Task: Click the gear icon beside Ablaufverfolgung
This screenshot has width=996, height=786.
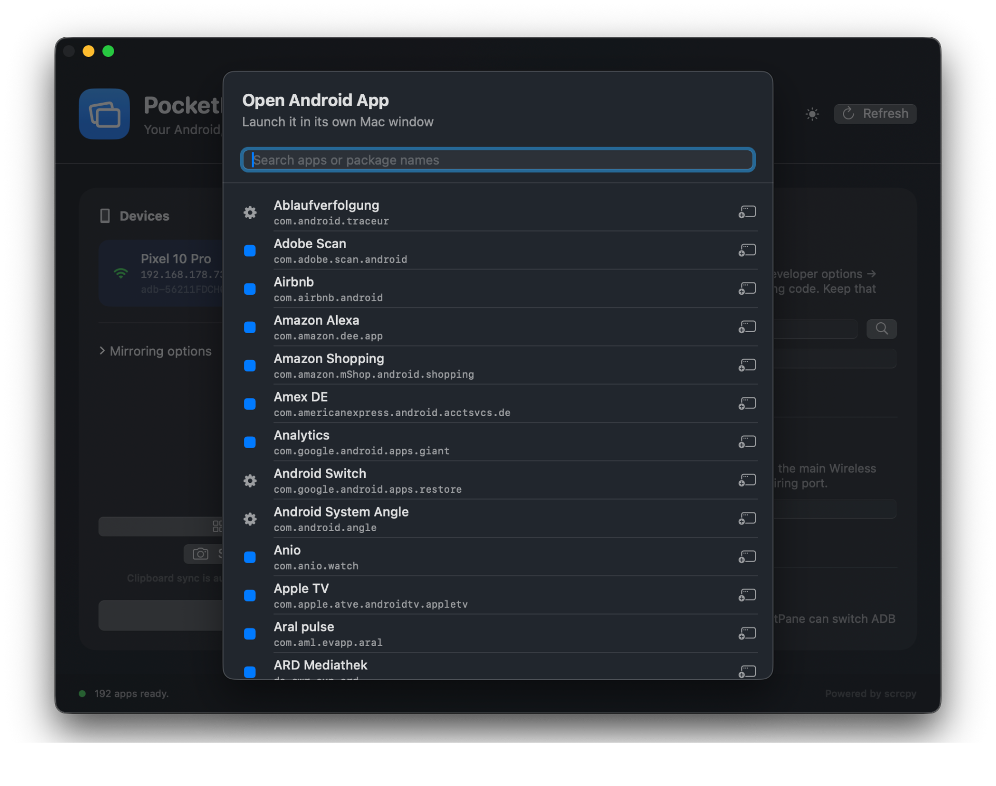Action: click(250, 212)
